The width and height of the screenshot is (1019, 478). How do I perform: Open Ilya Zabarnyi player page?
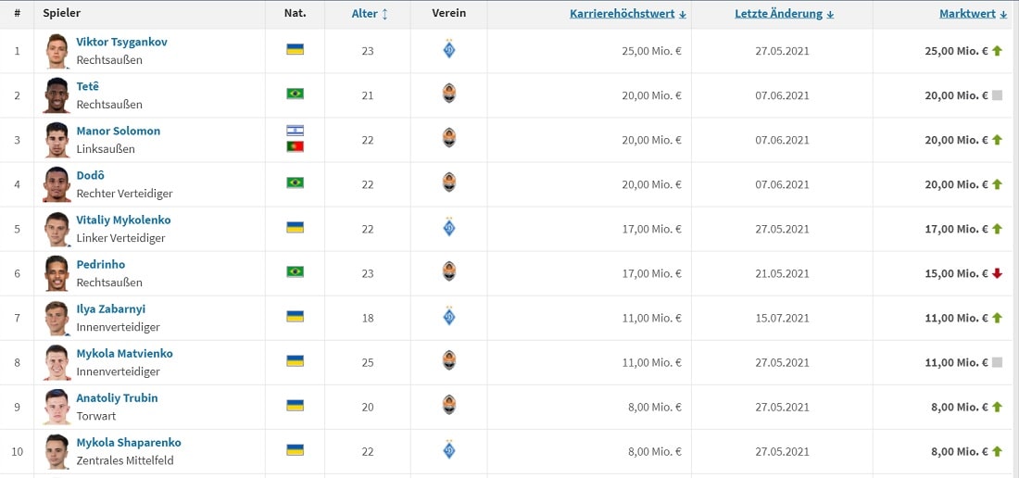coord(110,308)
